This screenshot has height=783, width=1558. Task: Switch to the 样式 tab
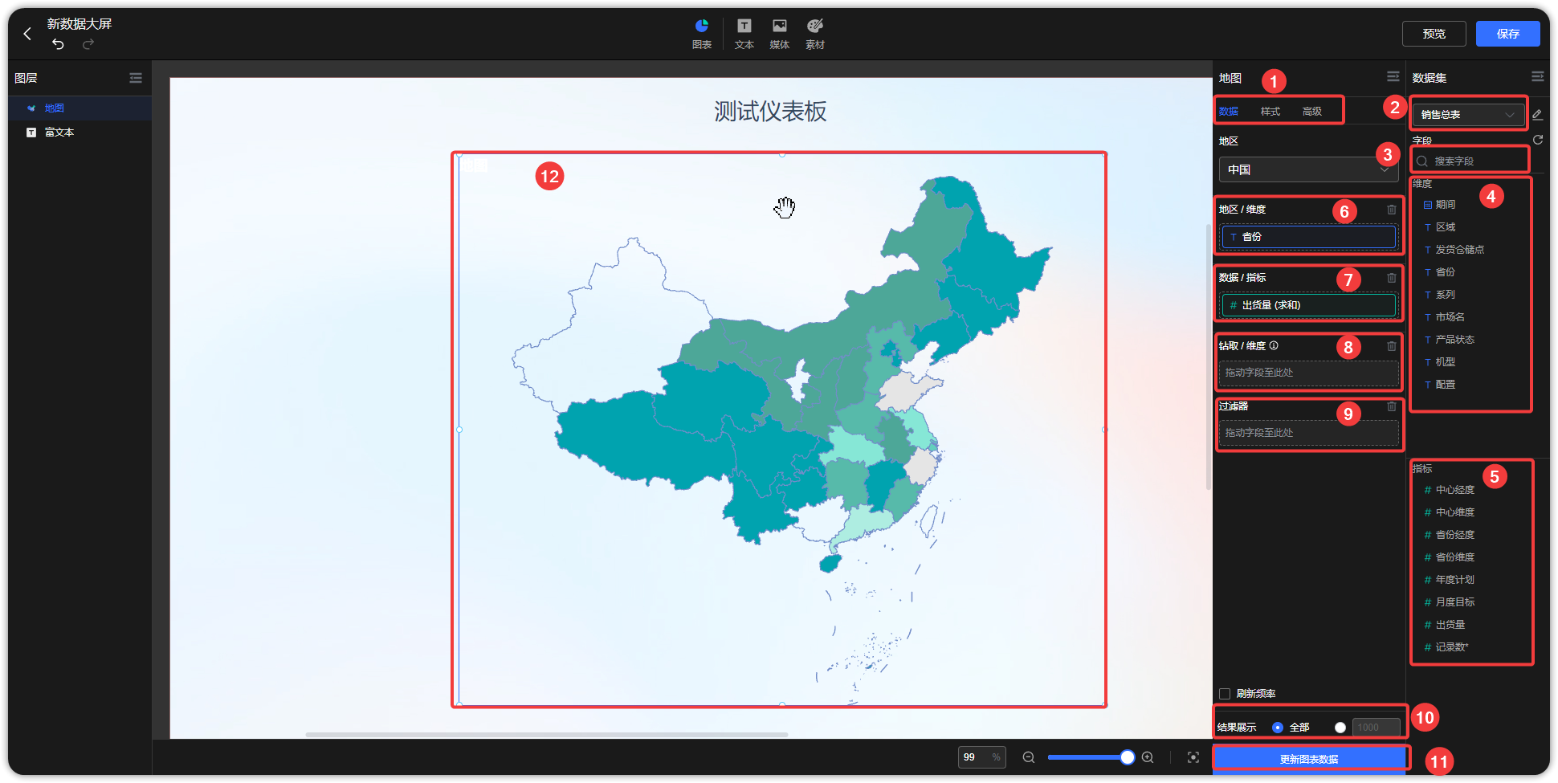coord(1270,111)
